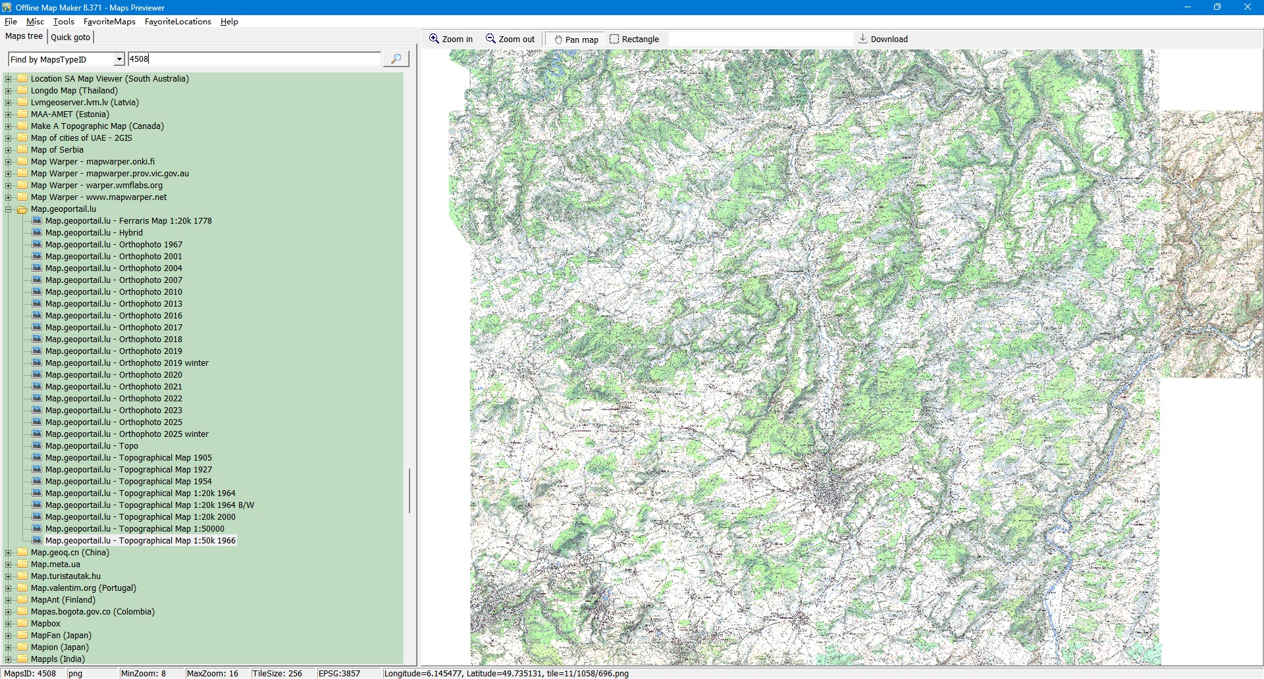This screenshot has width=1264, height=679.
Task: Click the Mapbox folder icon
Action: tap(22, 624)
